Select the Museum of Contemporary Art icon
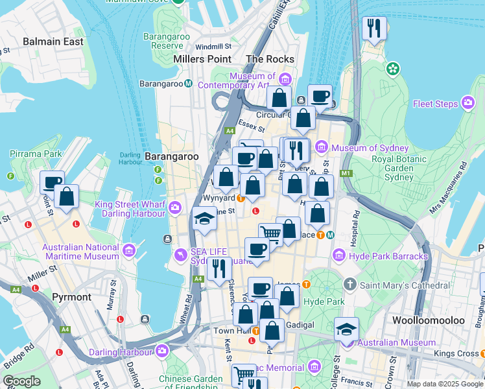Screen dimensions: 485x389 pyautogui.click(x=285, y=79)
